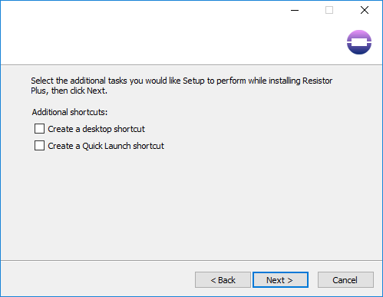Viewport: 383px width, 297px height.
Task: Close the installer with the X icon
Action: [365, 10]
